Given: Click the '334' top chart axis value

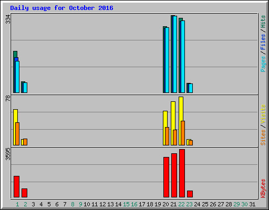Looking at the screenshot, I should 8,19.
